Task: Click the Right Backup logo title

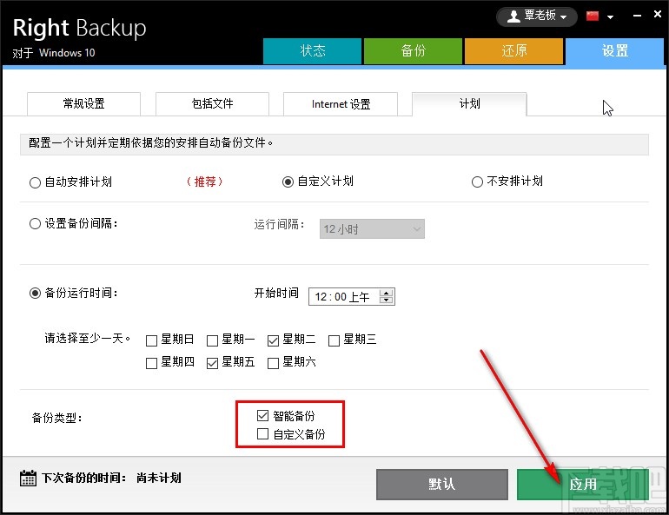Action: [x=79, y=28]
